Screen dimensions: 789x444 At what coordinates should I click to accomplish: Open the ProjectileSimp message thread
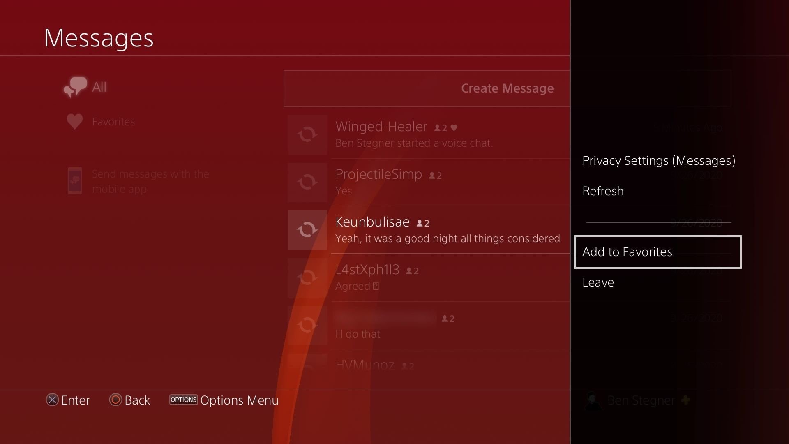tap(429, 183)
